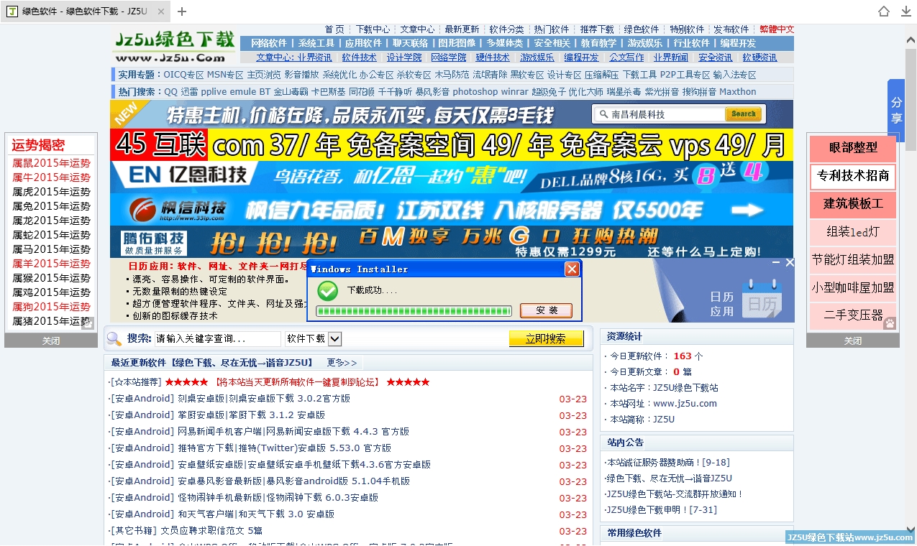Click 建筑模板工 ad link

[x=853, y=204]
